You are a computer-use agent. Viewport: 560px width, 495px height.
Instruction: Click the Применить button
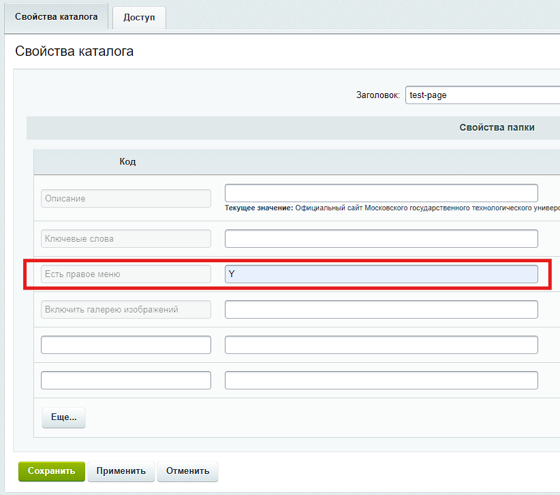[121, 471]
